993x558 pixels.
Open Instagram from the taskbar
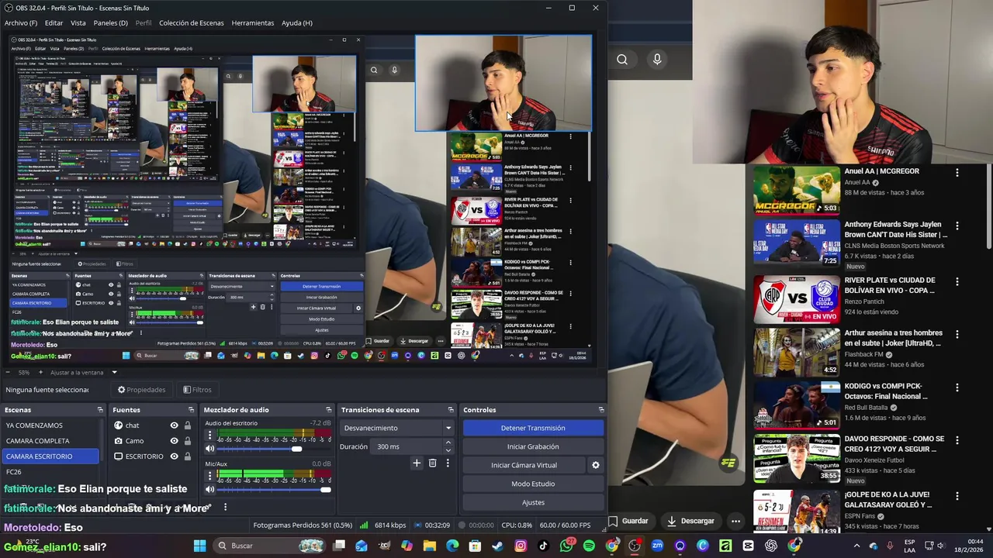tap(521, 546)
